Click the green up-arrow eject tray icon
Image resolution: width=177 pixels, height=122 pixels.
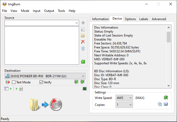[76, 82]
